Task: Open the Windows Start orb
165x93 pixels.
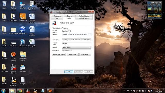Action: (x=3, y=91)
